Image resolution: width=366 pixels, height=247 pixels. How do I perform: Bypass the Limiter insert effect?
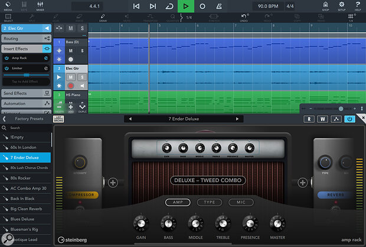(6, 68)
